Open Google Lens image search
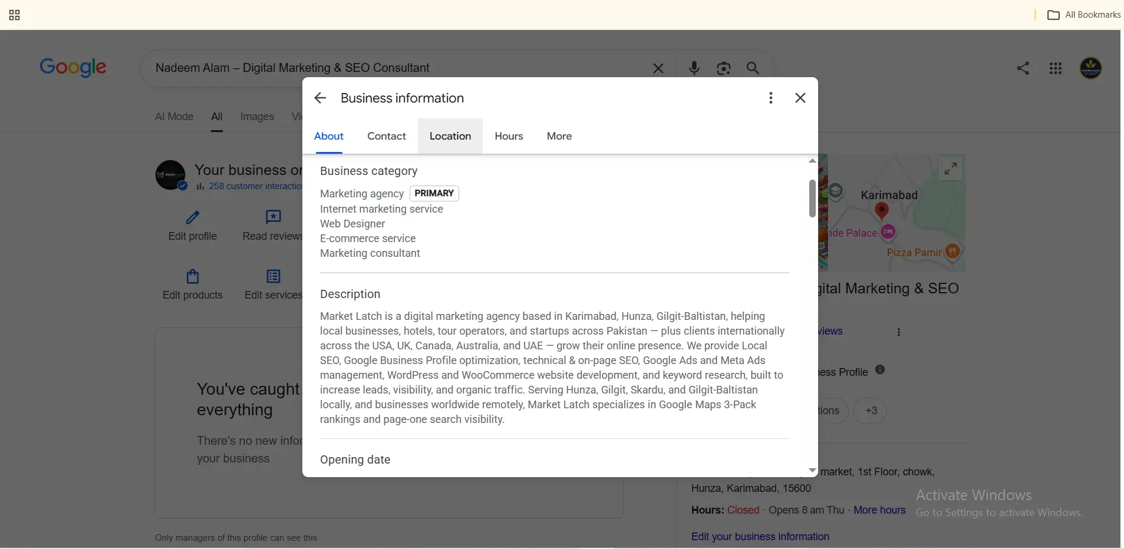Viewport: 1124px width, 549px height. [x=724, y=68]
